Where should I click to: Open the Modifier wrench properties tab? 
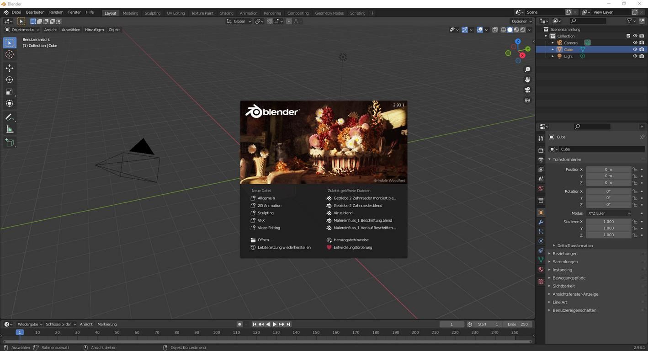tap(541, 222)
